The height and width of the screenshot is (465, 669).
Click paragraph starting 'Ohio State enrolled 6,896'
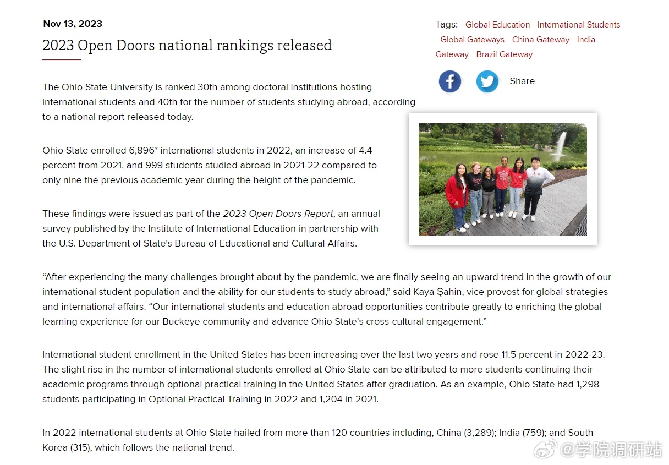210,165
